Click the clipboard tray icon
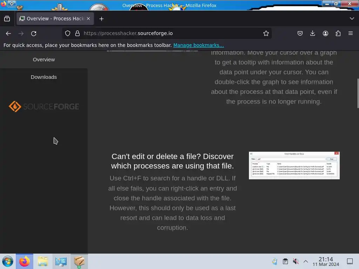The height and width of the screenshot is (269, 359). coord(285,261)
